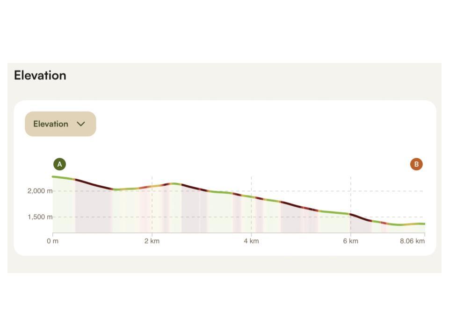Click the 0 m distance label
Viewport: 449px width, 336px height.
click(53, 241)
